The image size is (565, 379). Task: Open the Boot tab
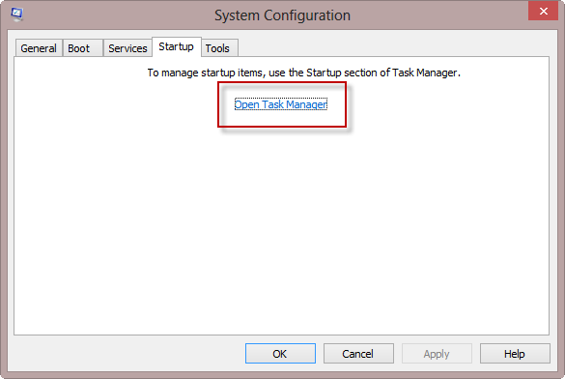(83, 48)
